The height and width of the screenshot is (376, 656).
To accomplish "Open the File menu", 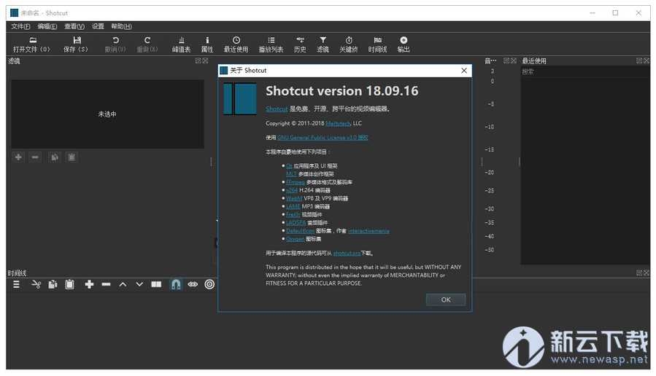I will (20, 26).
